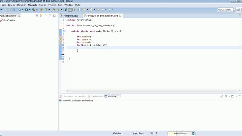Open the Search dropdown arrow
The image size is (242, 136).
click(x=61, y=10)
